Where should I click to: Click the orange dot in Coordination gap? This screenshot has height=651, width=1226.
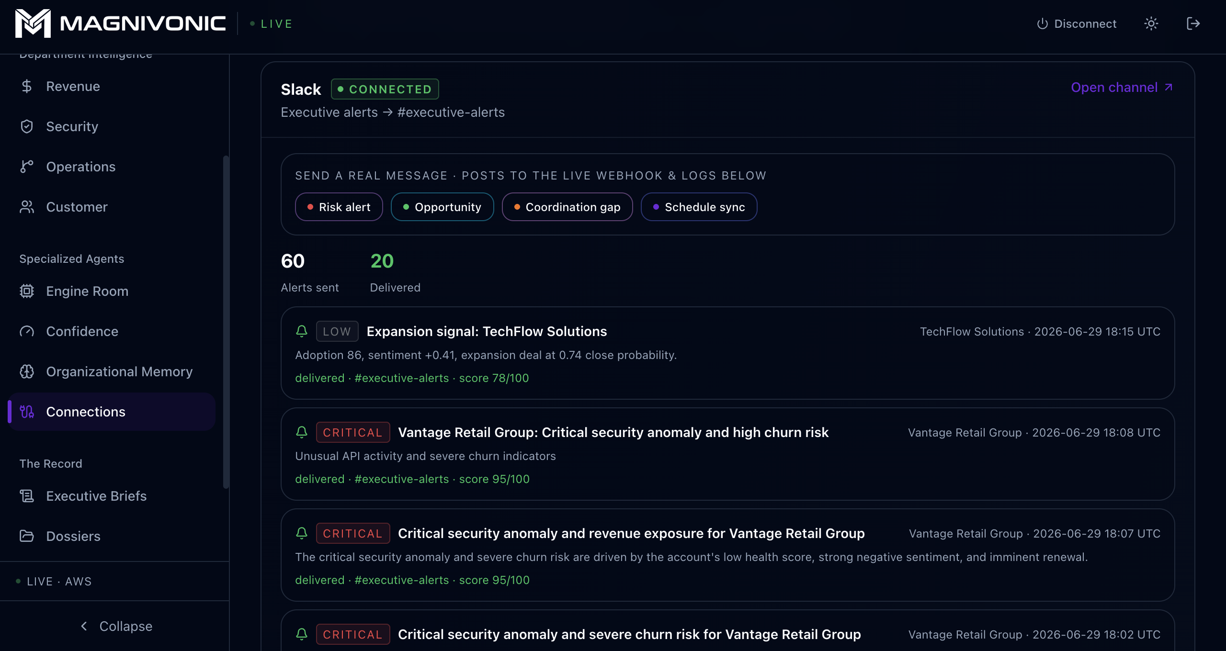coord(517,207)
